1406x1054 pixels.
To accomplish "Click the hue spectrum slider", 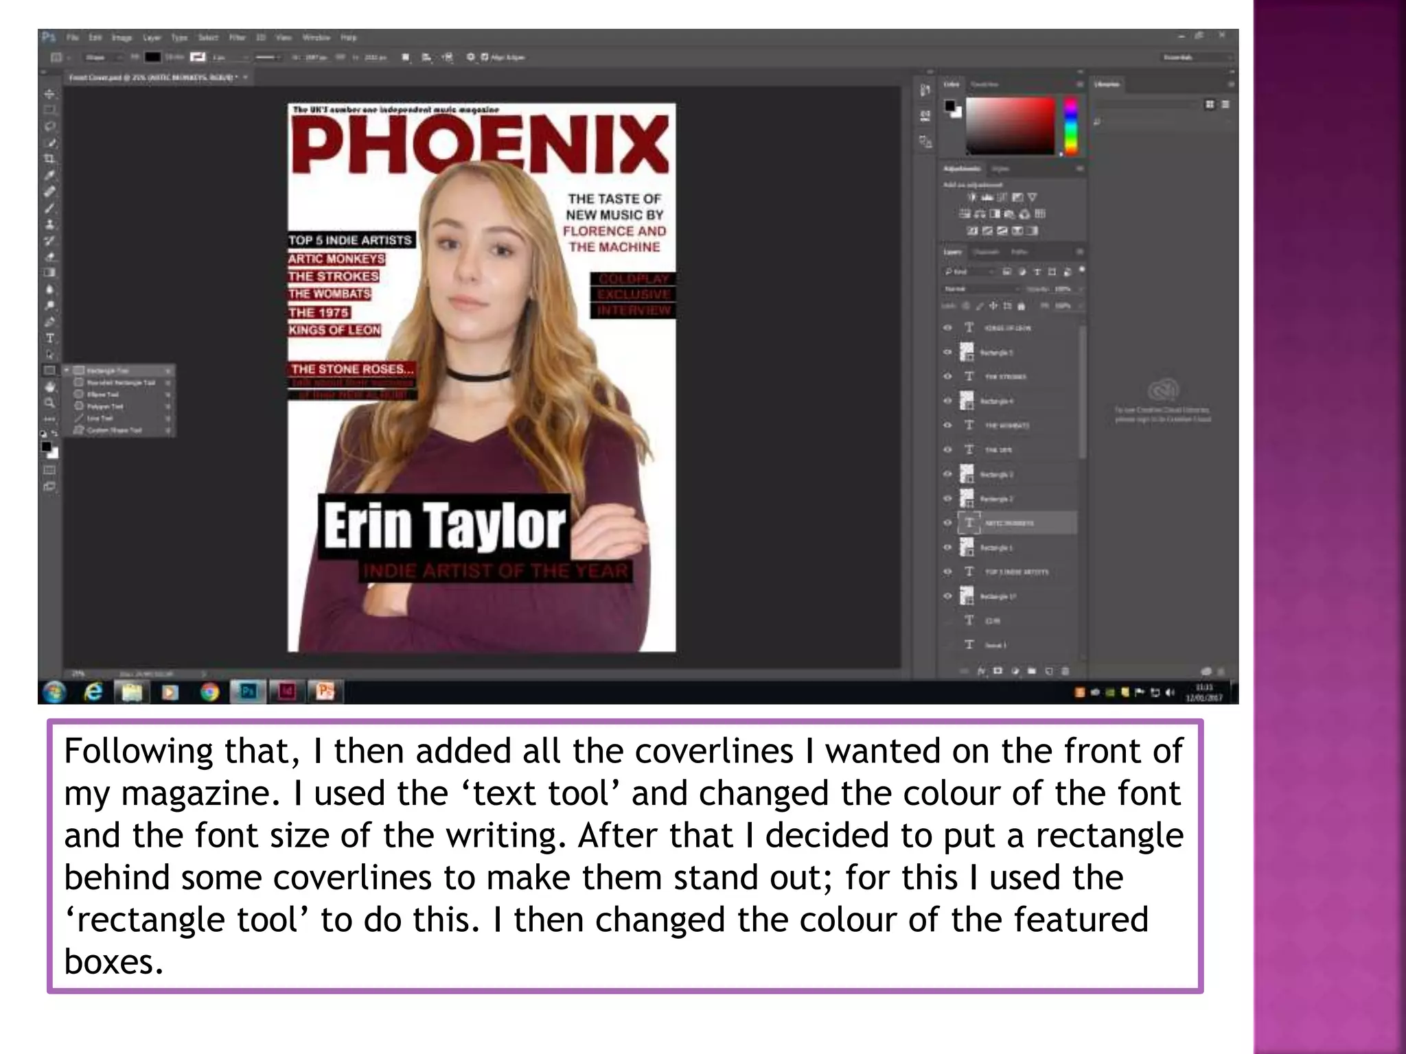I will coord(1070,126).
